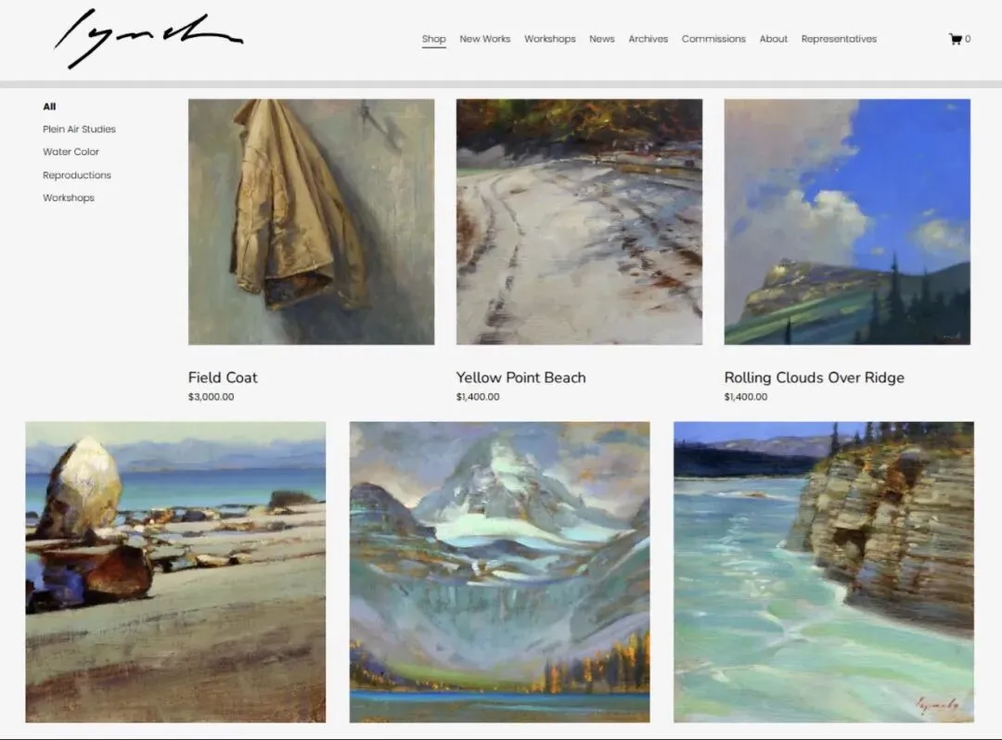Open the Shop menu item
Image resolution: width=1002 pixels, height=740 pixels.
[x=434, y=39]
